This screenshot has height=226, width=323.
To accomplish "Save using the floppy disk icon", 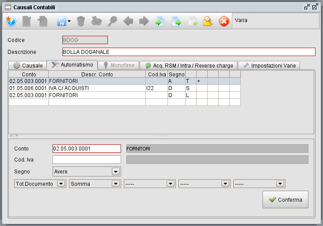I will (x=61, y=21).
